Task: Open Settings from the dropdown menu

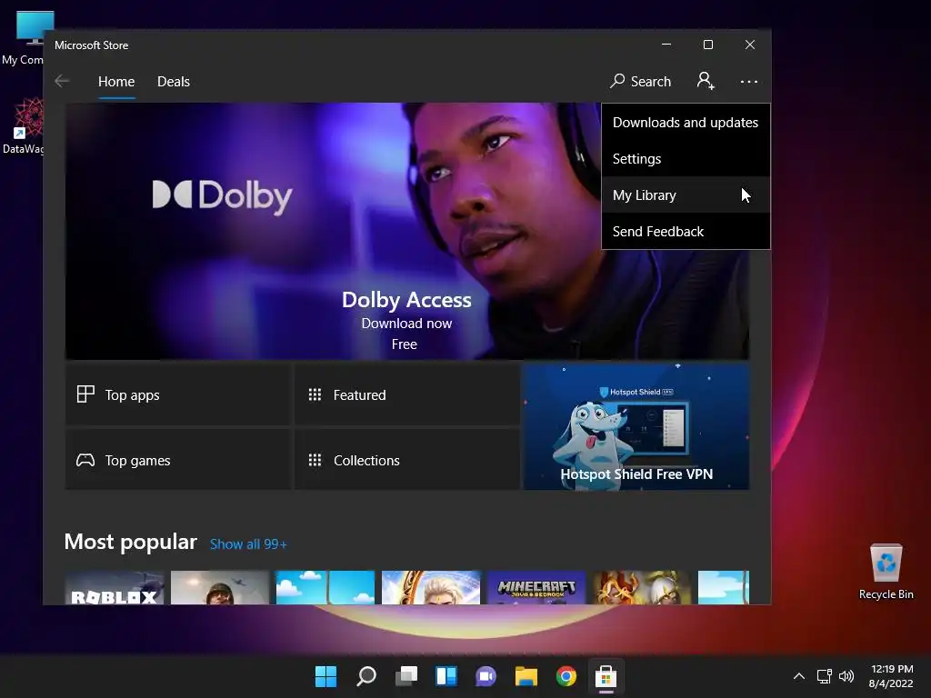Action: tap(686, 158)
